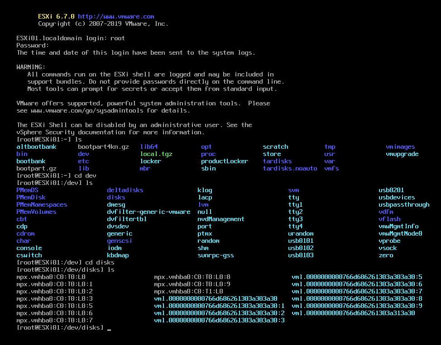
Task: Select the 'vprobe' entry
Action: click(389, 241)
